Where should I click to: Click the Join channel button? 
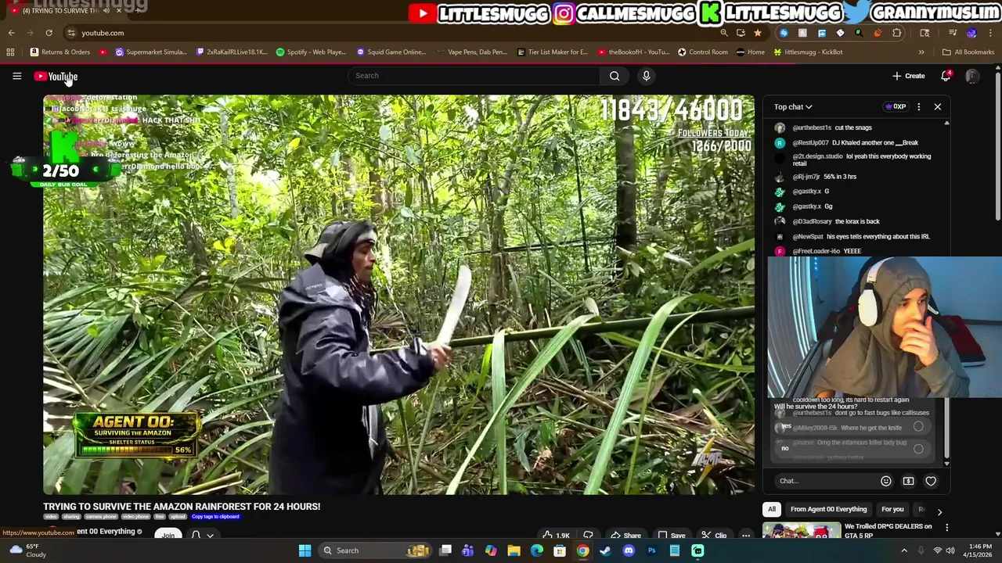tap(168, 536)
